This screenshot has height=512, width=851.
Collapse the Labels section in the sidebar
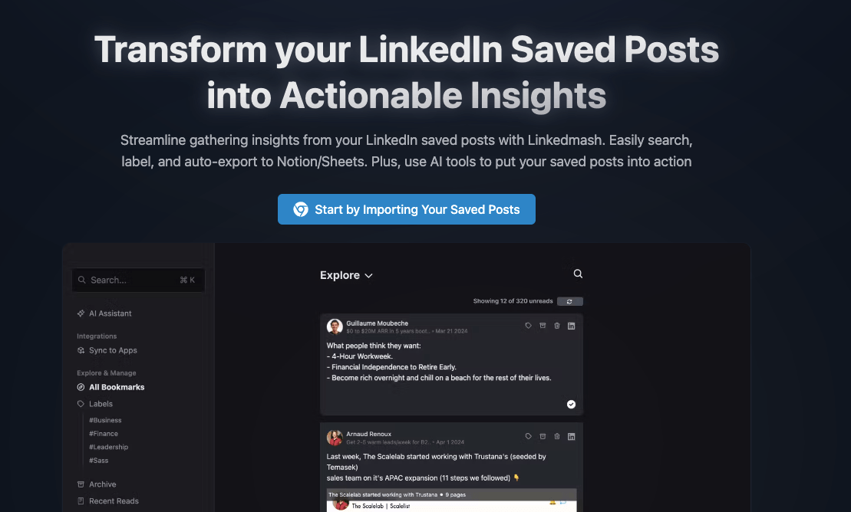point(101,404)
